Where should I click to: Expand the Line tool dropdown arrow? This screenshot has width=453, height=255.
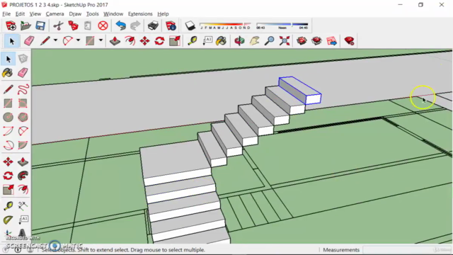click(x=55, y=40)
